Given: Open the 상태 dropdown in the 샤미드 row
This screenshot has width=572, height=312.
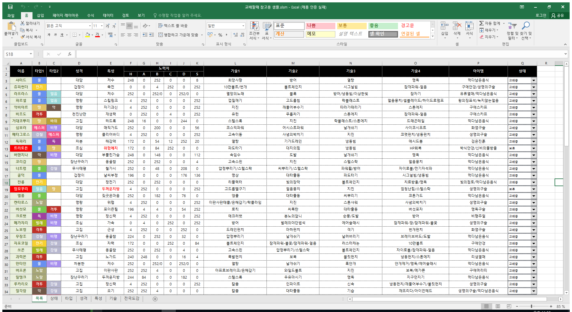Looking at the screenshot, I should (x=534, y=80).
